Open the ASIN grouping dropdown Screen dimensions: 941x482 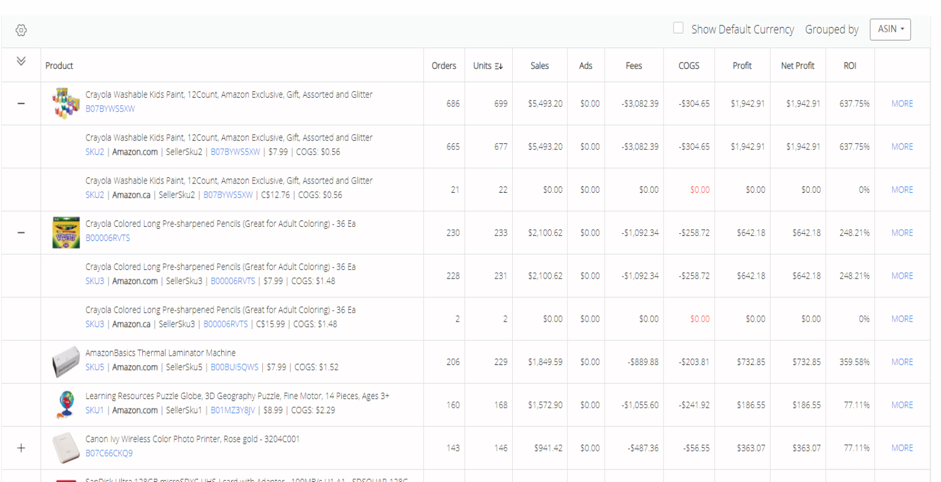click(890, 29)
